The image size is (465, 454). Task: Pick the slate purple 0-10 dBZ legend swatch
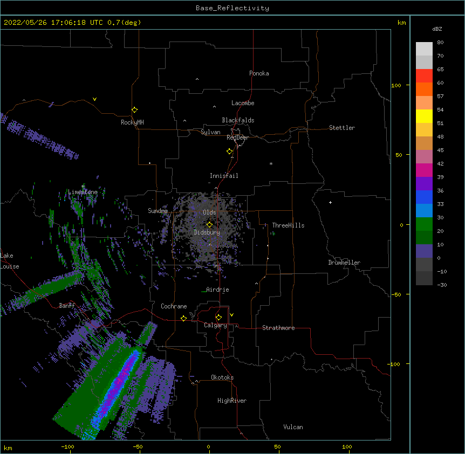[x=424, y=251]
